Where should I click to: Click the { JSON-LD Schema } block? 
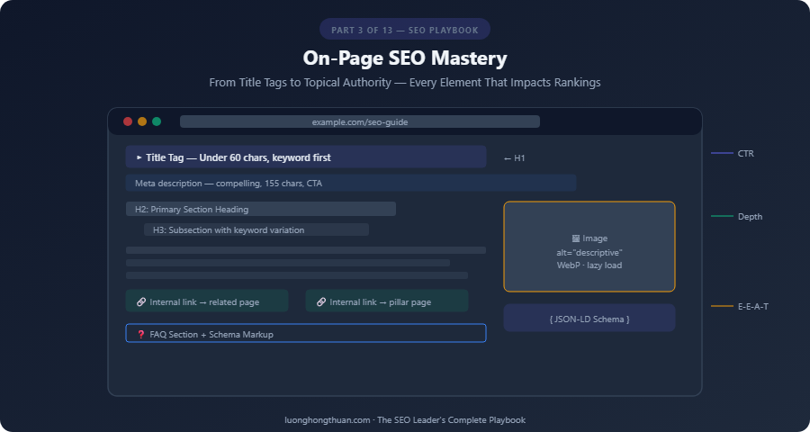[x=589, y=318]
